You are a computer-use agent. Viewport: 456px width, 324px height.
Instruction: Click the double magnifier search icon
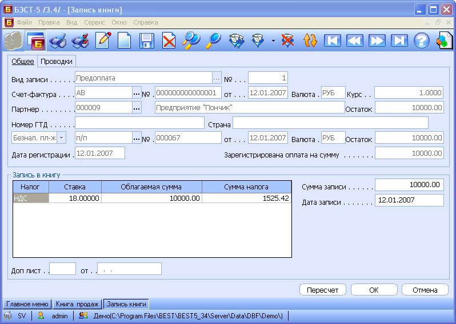pyautogui.click(x=191, y=40)
